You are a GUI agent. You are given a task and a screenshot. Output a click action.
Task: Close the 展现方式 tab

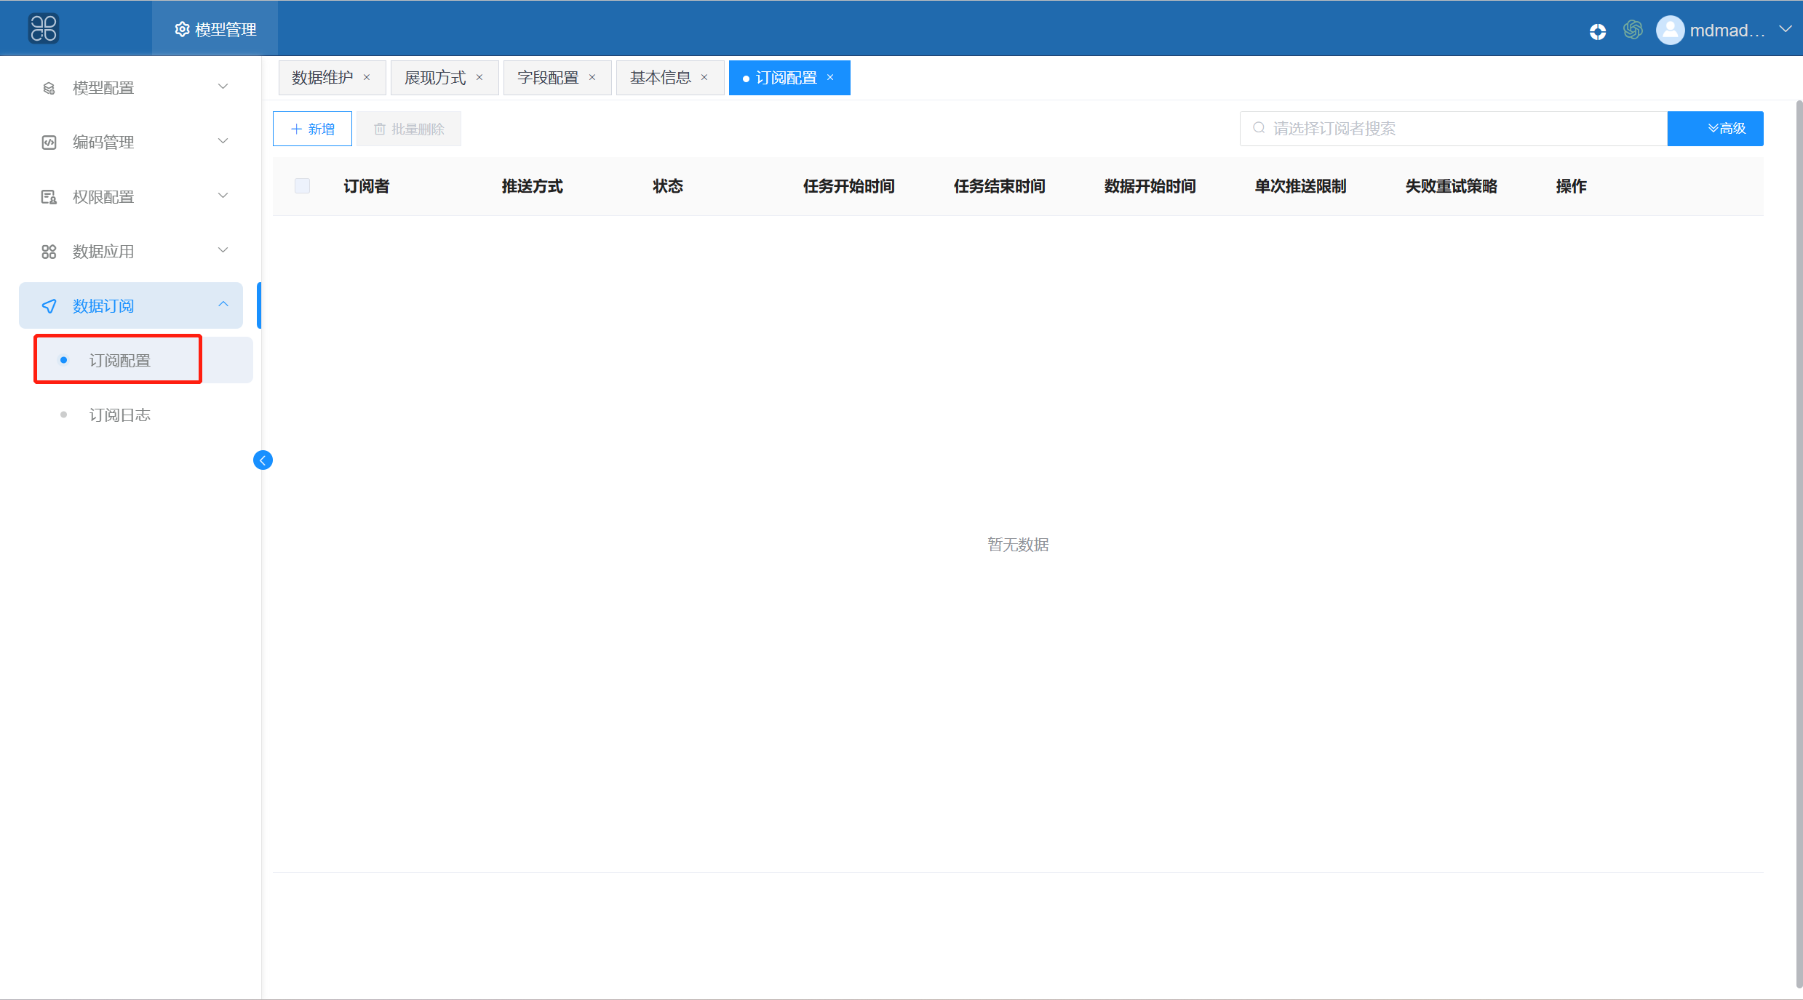click(x=479, y=78)
